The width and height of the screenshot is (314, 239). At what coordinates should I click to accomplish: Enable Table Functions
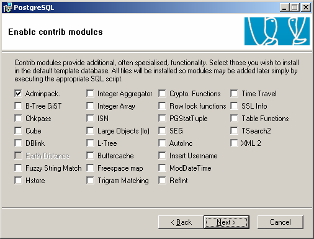[x=234, y=119]
